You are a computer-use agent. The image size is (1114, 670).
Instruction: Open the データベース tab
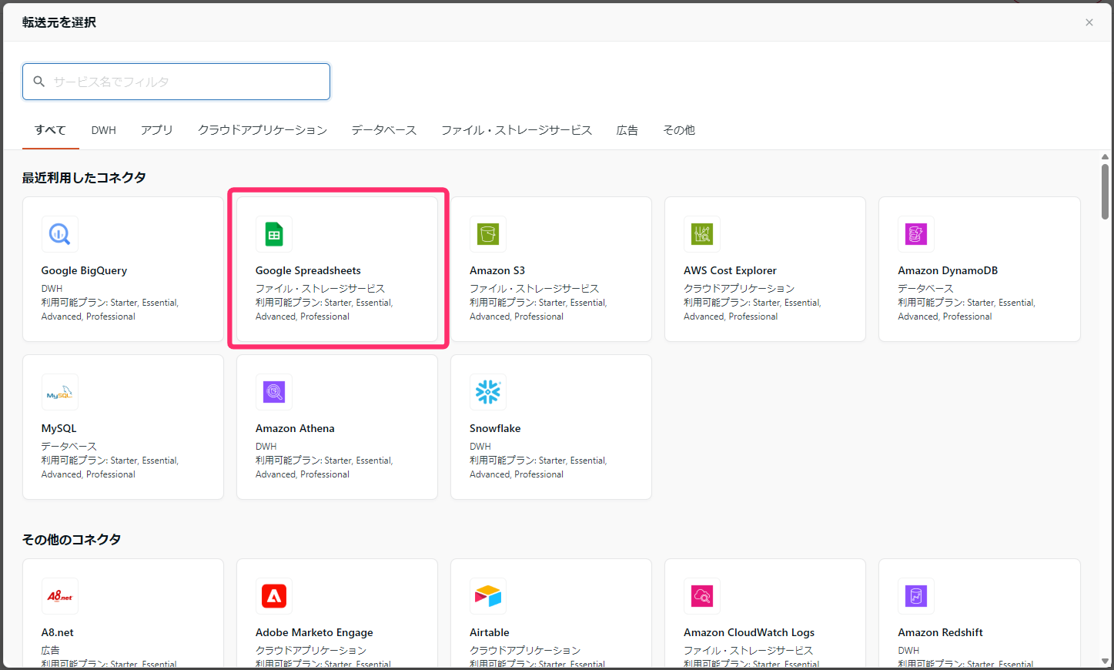point(384,130)
